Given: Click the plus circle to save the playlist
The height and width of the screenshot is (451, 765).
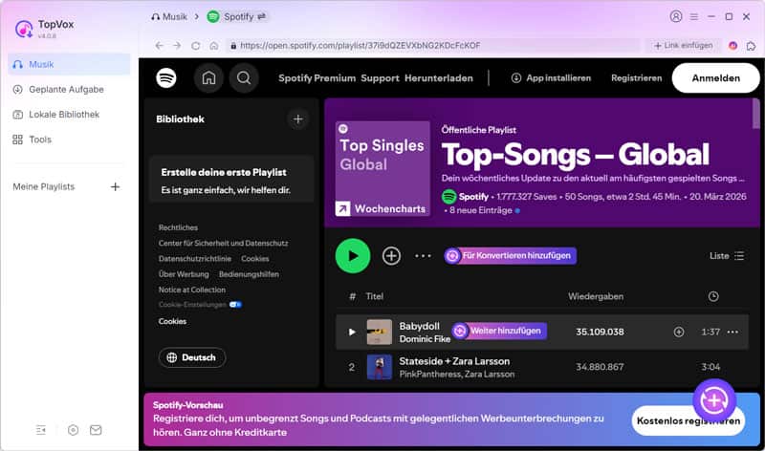Looking at the screenshot, I should (391, 256).
